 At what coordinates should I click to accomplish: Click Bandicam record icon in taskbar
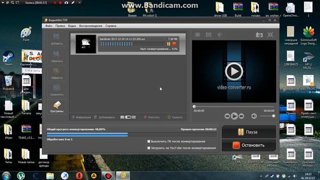coord(108,175)
